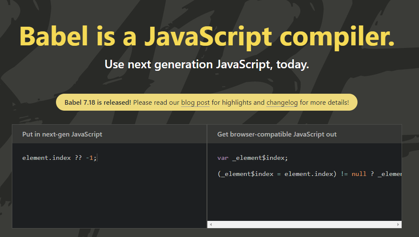Click the 'null' keyword in output code
The height and width of the screenshot is (237, 419).
click(359, 174)
